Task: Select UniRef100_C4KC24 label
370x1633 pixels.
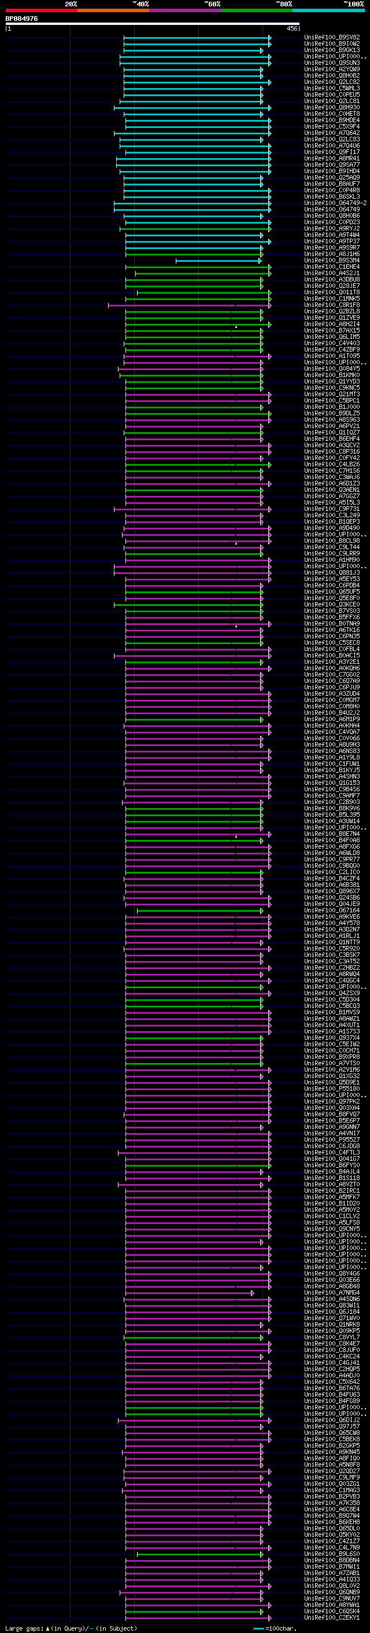Action: point(332,1356)
